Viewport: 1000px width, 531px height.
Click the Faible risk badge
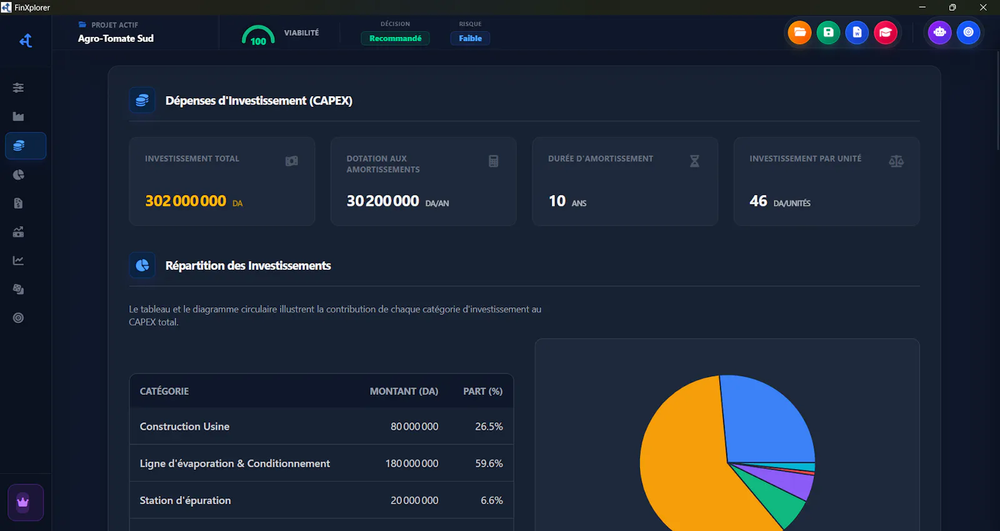click(x=470, y=38)
